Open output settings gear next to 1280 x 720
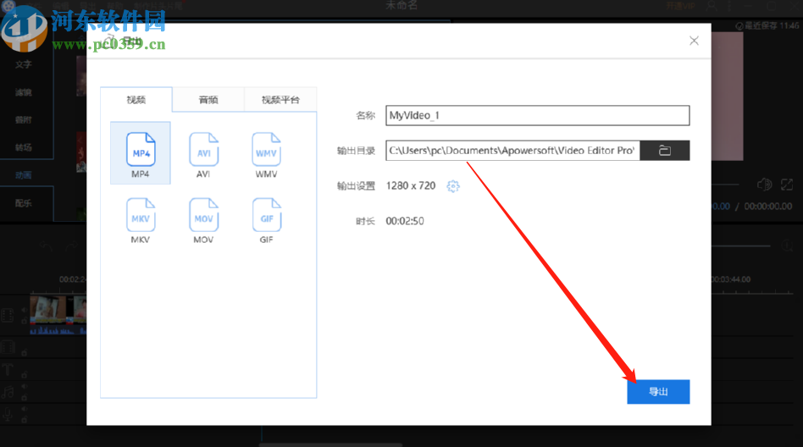Screen dimensions: 803x447 click(453, 186)
